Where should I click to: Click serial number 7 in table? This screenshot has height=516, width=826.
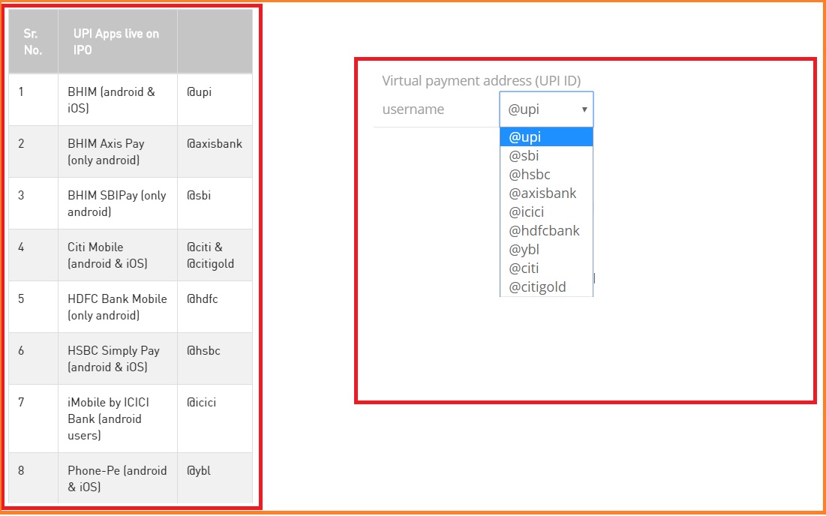tap(33, 418)
